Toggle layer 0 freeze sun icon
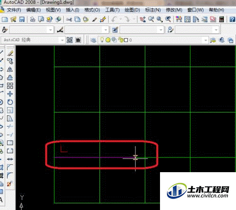Viewport: 236px width, 210px height. [x=108, y=40]
